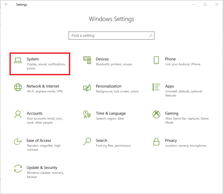Click 'Speech, region, date' description
Viewport: 223px width, 194px height.
(x=110, y=118)
